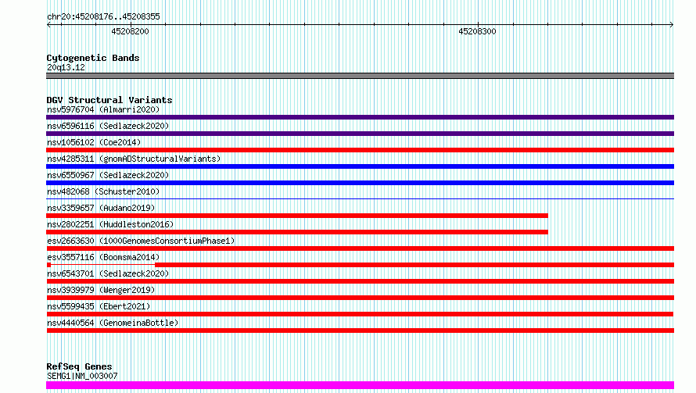The height and width of the screenshot is (393, 696).
Task: Select the red bar for nsv1056102
Action: (360, 150)
